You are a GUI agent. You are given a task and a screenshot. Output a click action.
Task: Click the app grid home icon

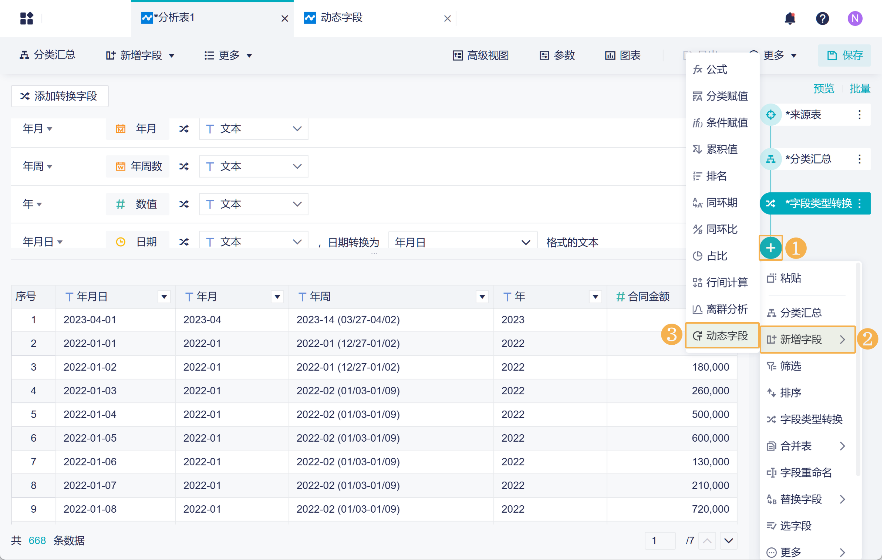click(27, 18)
